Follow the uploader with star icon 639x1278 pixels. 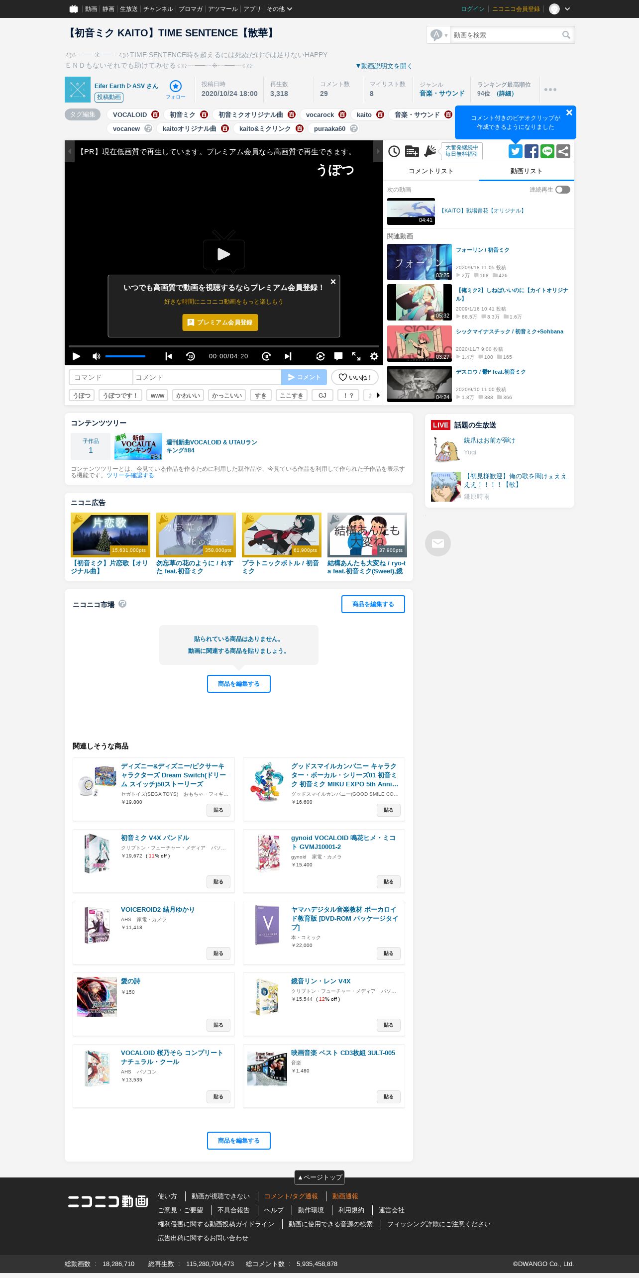176,86
